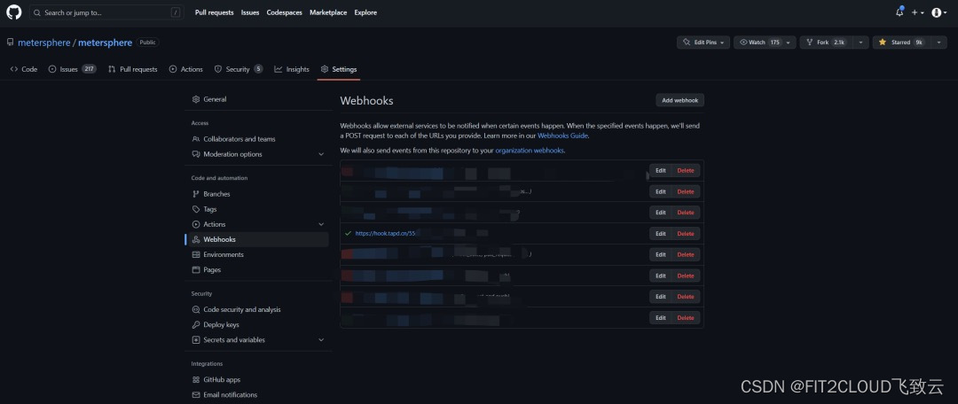Open Explore in top navigation

tap(365, 12)
